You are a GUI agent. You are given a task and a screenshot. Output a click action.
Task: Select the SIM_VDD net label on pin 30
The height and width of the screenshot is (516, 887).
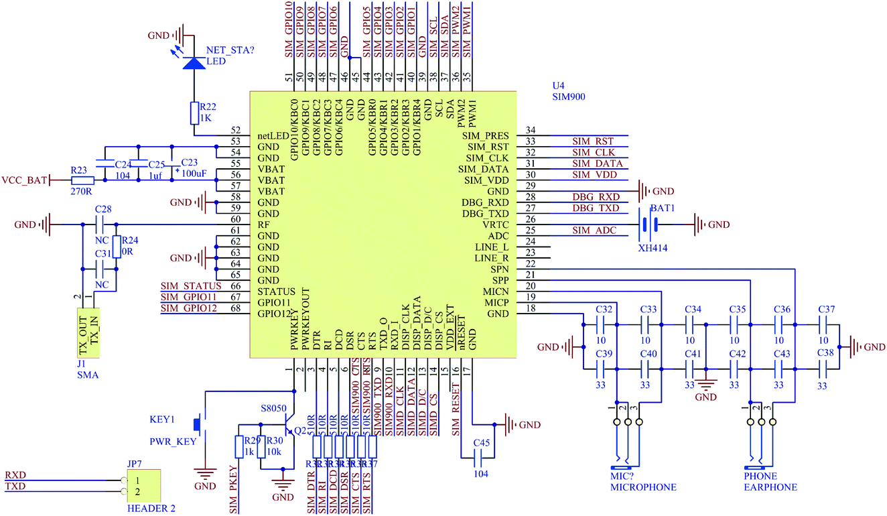coord(595,175)
